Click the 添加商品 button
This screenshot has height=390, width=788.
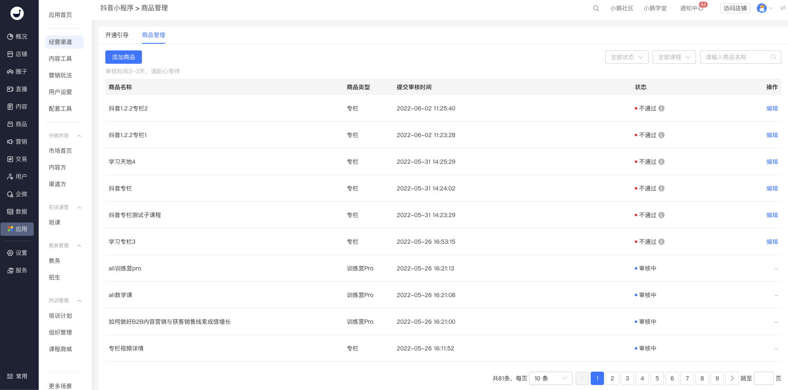[124, 57]
